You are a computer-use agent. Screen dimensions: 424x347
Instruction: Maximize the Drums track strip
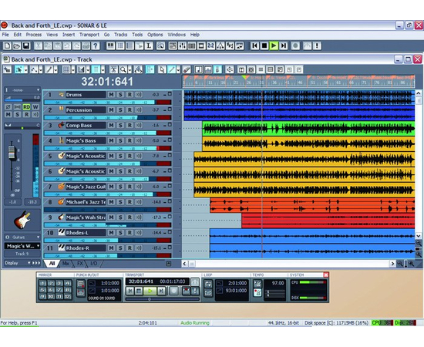tap(170, 93)
